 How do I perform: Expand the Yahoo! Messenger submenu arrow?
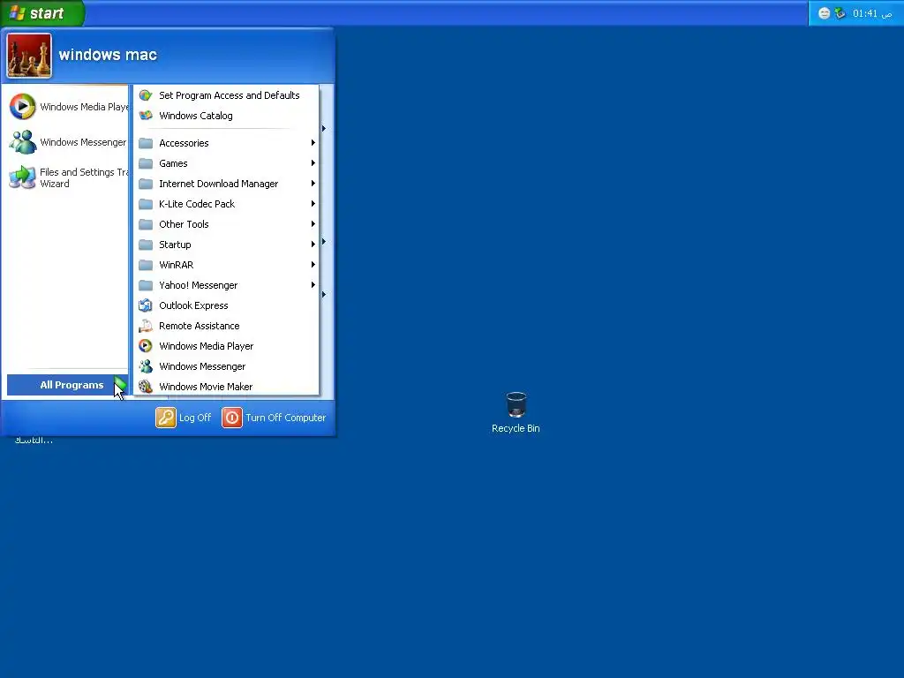pyautogui.click(x=313, y=285)
